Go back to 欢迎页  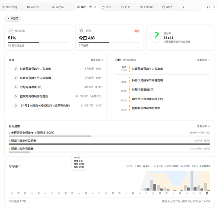tap(13, 19)
